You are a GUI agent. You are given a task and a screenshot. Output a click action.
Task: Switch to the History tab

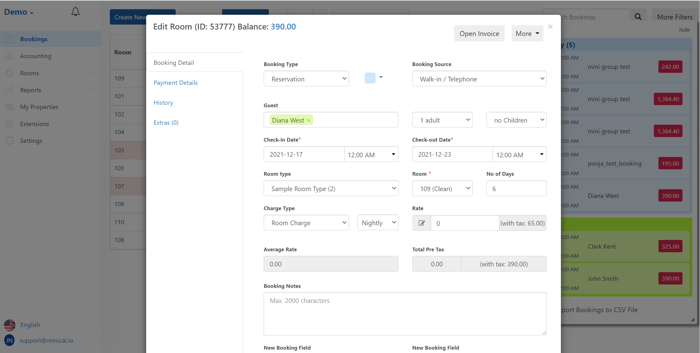[x=164, y=102]
